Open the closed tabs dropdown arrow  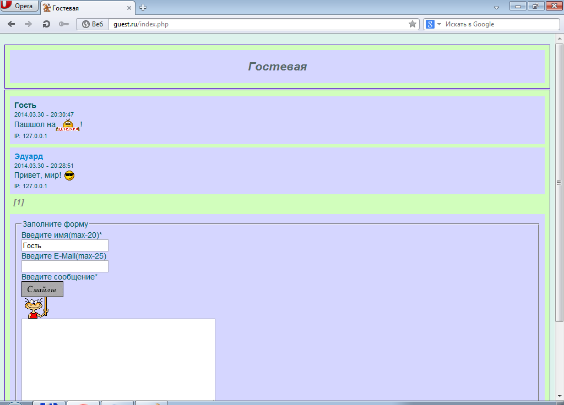point(496,8)
